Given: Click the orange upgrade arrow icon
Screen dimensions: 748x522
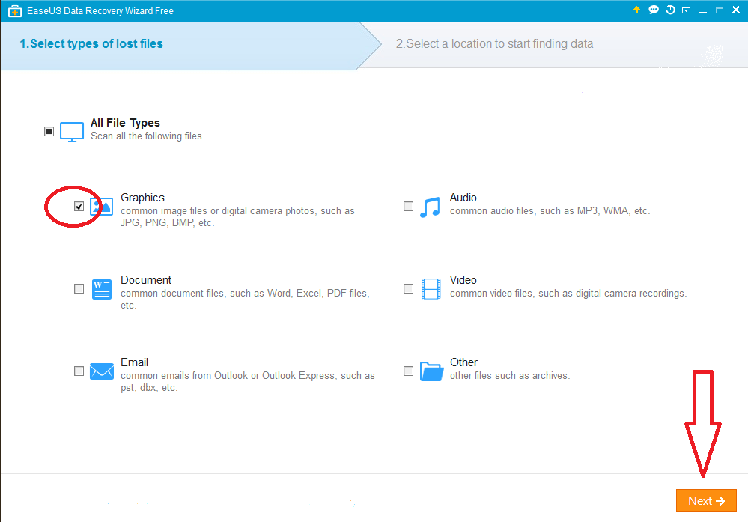Looking at the screenshot, I should pyautogui.click(x=636, y=10).
